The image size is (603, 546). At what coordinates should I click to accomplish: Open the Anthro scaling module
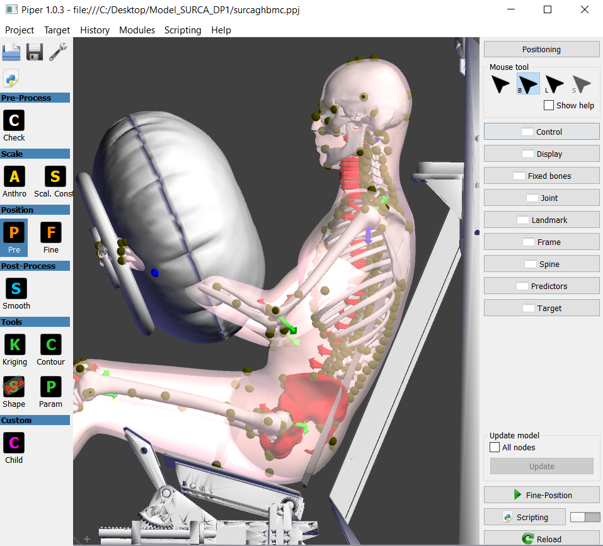14,182
